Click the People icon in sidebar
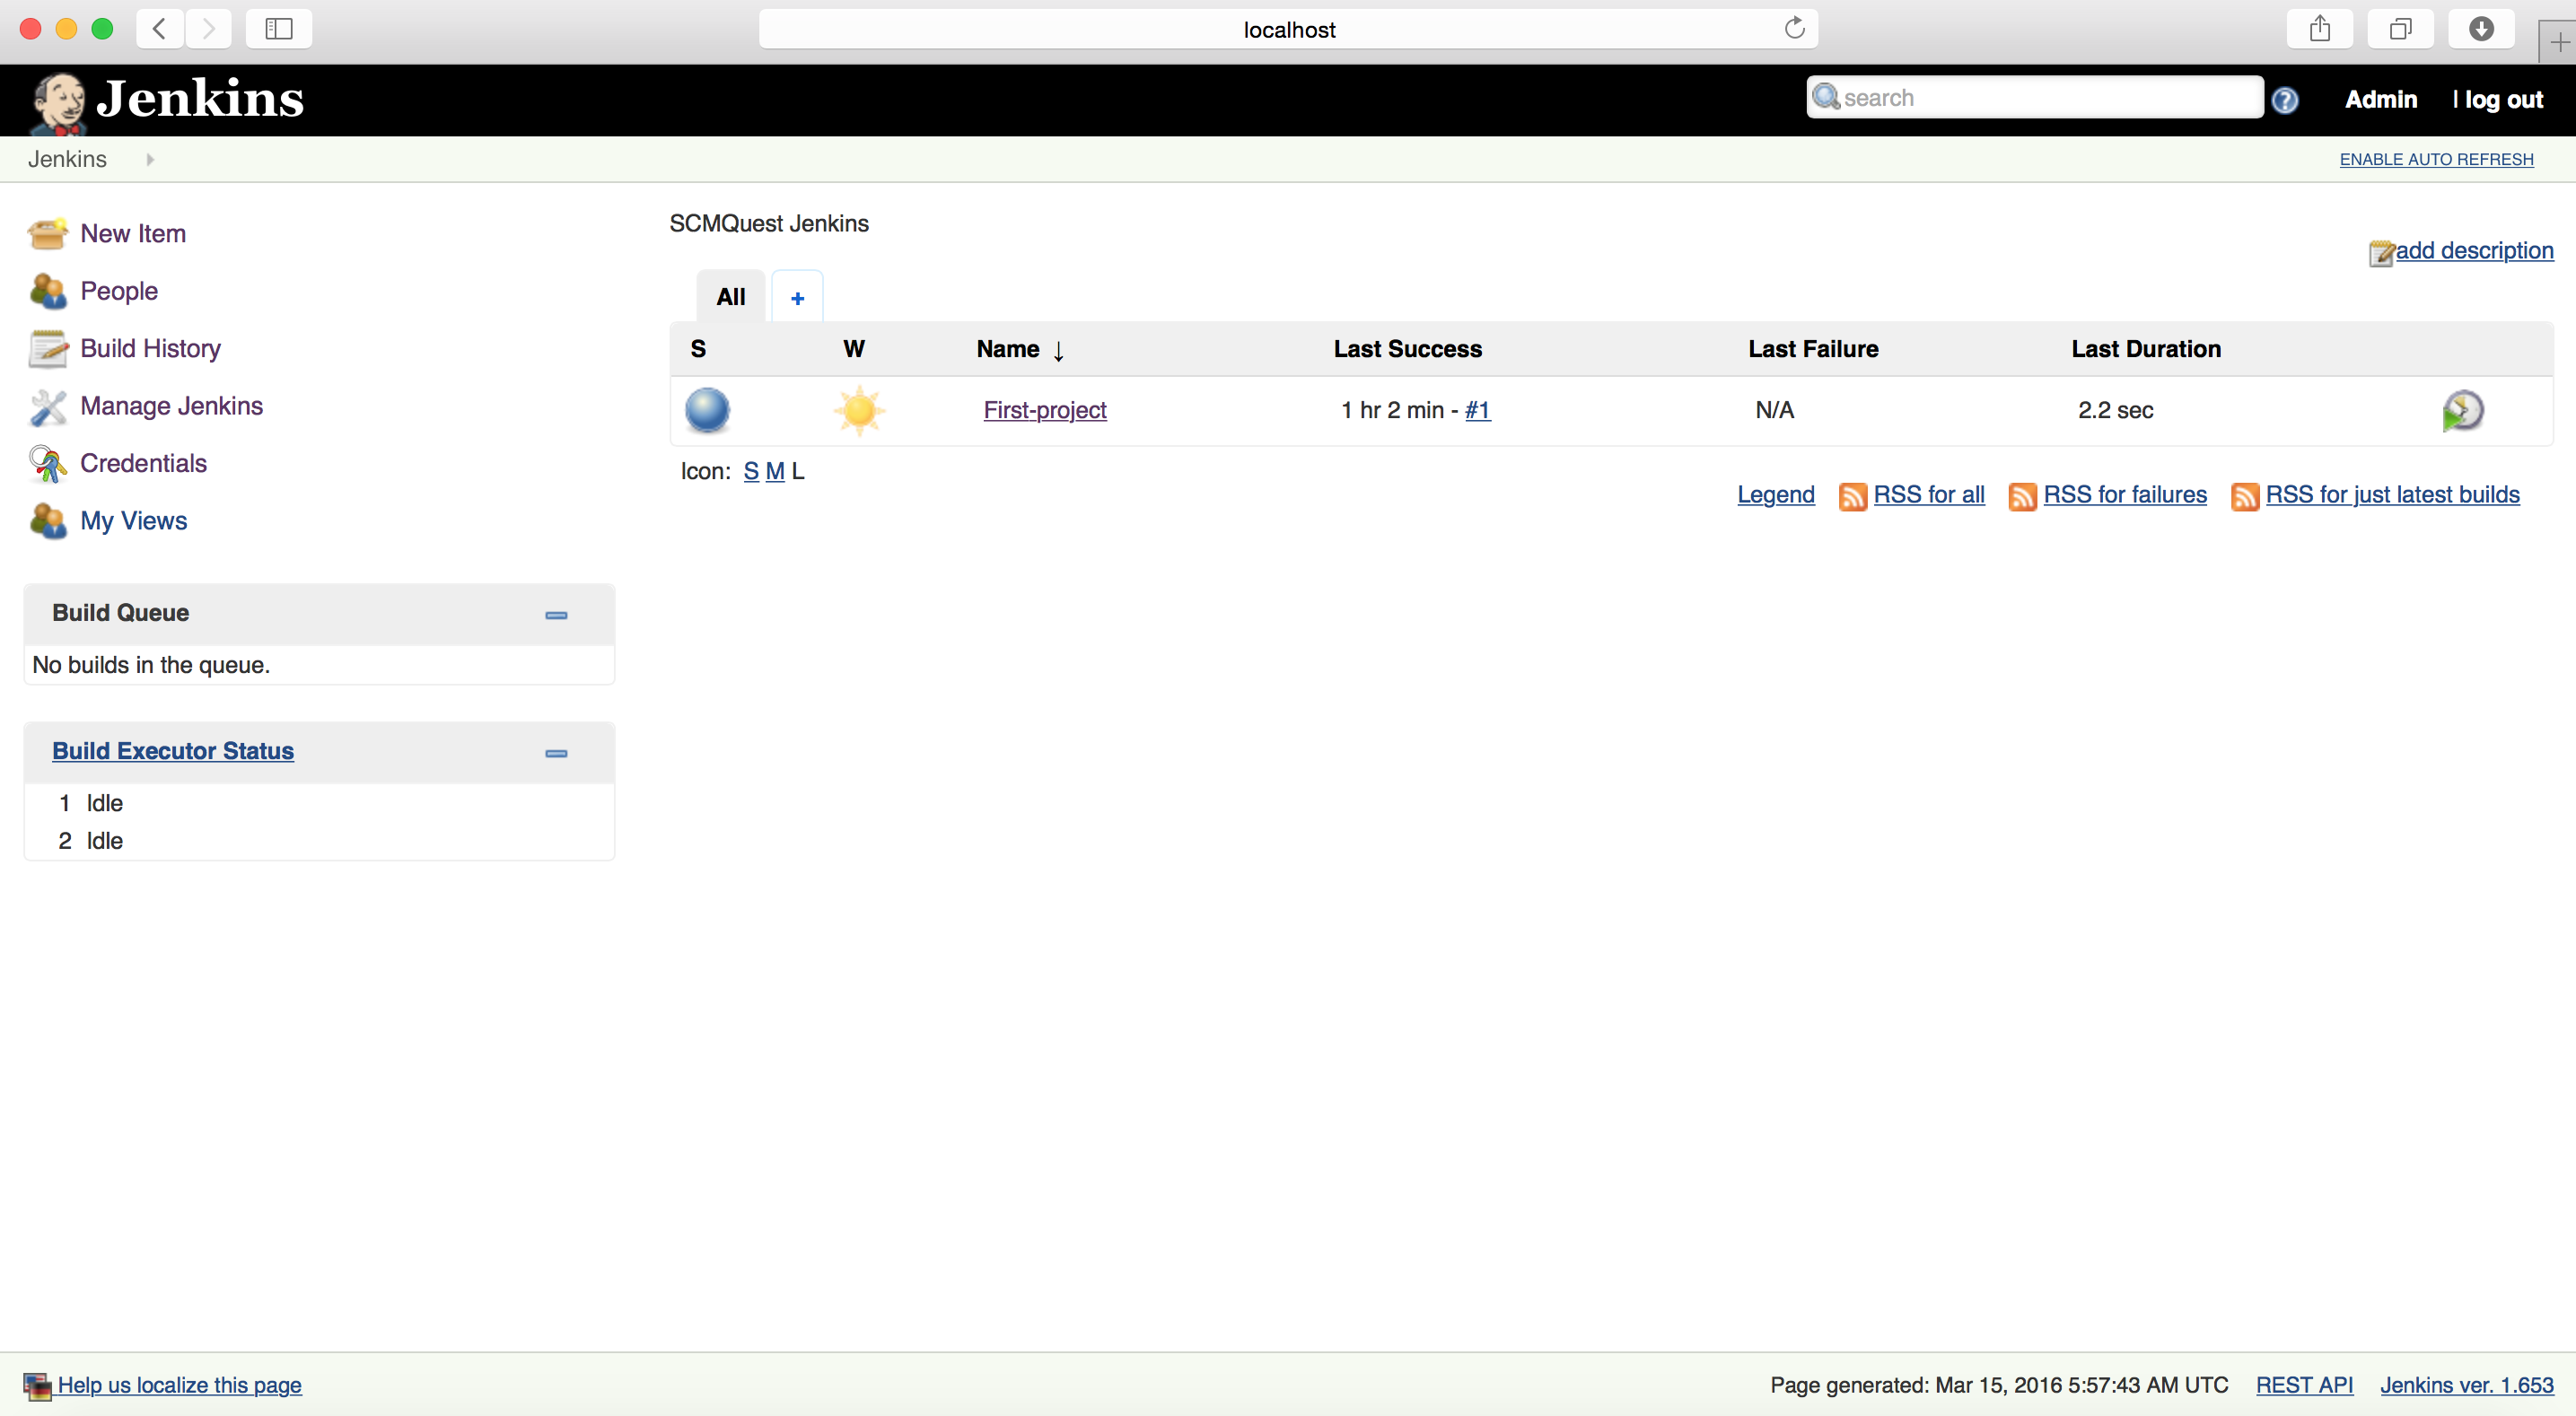This screenshot has height=1416, width=2576. (48, 291)
